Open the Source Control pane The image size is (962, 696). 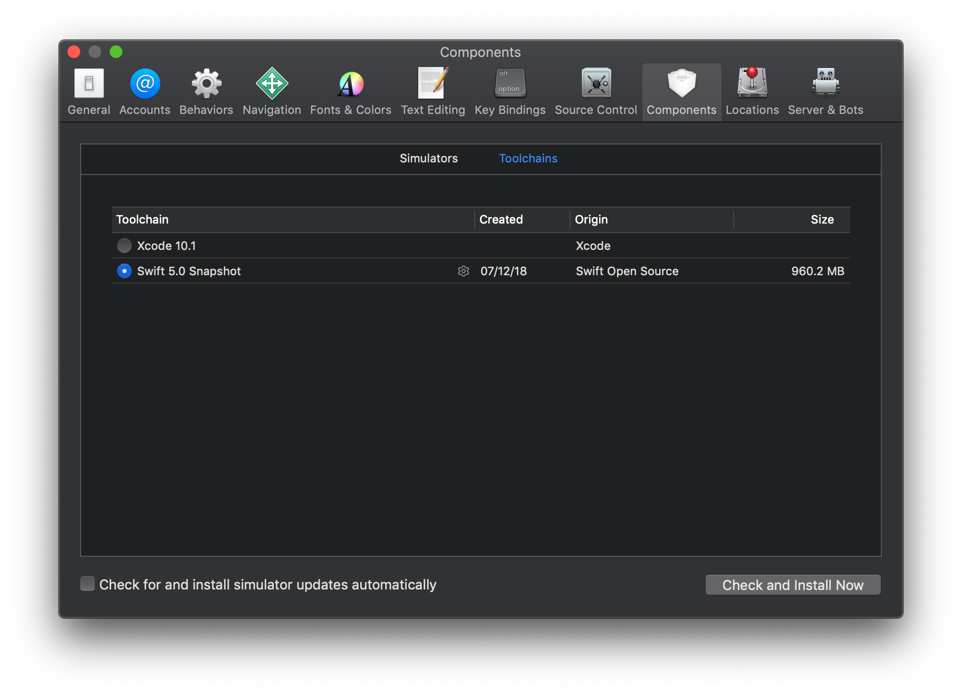[x=596, y=92]
